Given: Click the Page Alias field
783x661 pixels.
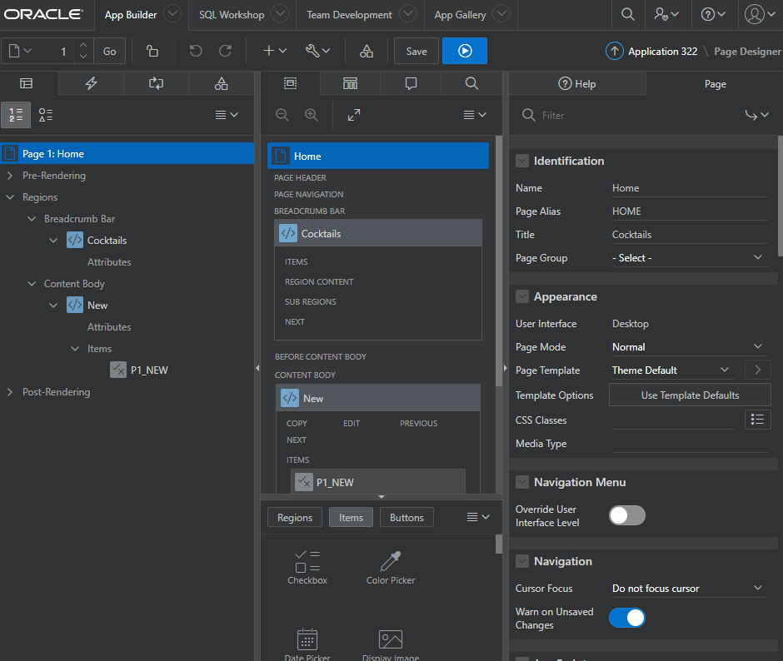Looking at the screenshot, I should [x=690, y=211].
